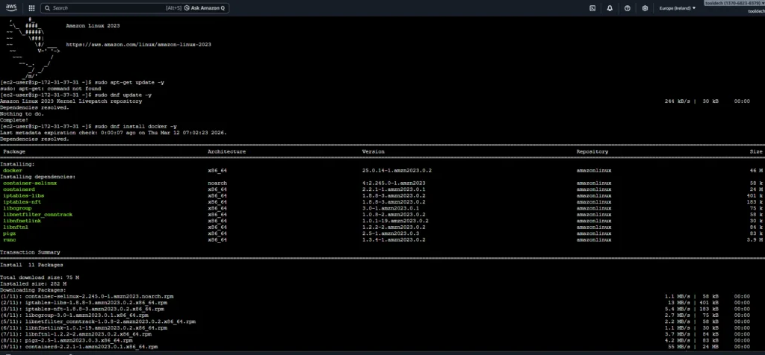Screen dimensions: 765x355
Task: Click the Transaction Summary heading
Action: point(30,252)
